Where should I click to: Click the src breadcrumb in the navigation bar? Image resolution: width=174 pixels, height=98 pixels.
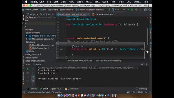(x=43, y=10)
